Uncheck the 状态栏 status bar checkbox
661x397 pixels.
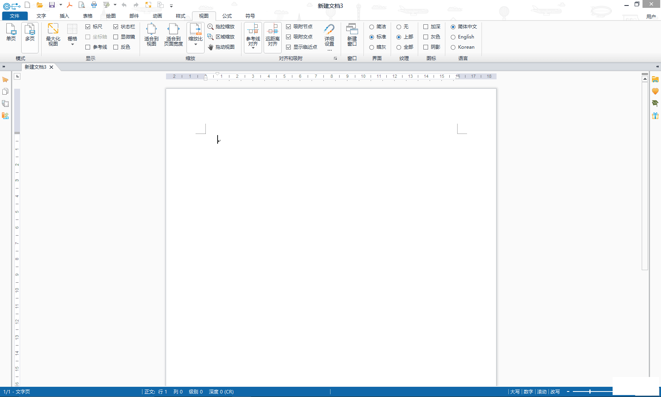(x=116, y=27)
